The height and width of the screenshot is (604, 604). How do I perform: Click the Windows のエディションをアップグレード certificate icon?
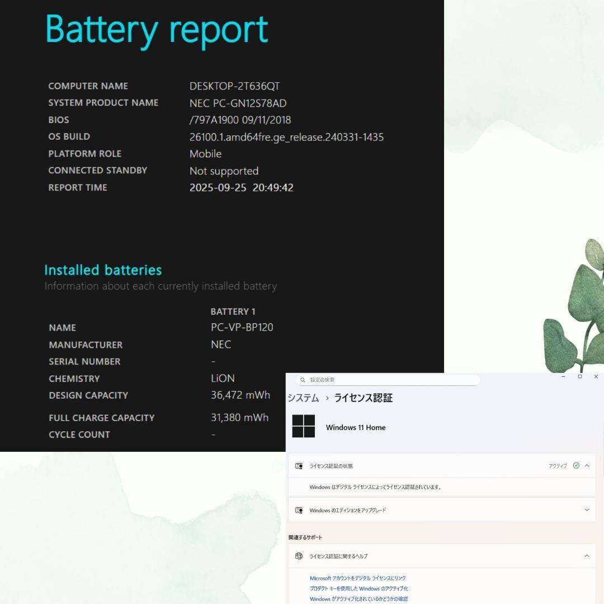[x=299, y=510]
